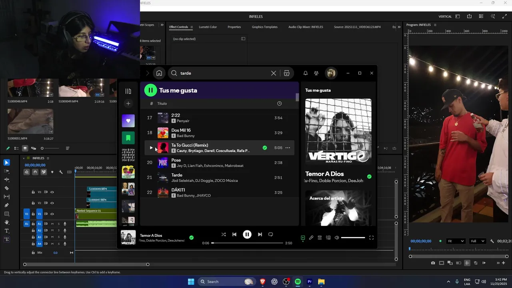Open Program monitor settings wrench

click(492, 241)
